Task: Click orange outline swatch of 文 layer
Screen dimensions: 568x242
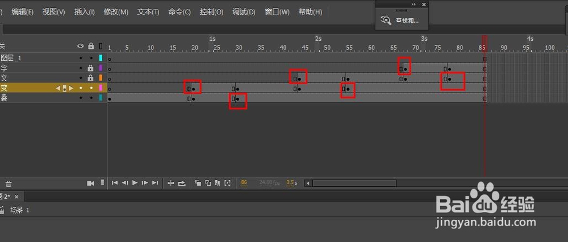Action: tap(101, 77)
